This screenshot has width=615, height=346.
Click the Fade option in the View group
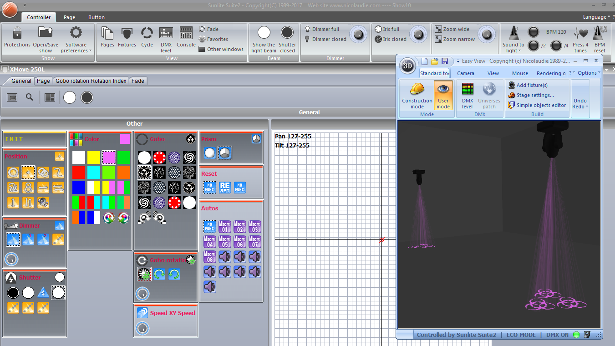coord(209,29)
